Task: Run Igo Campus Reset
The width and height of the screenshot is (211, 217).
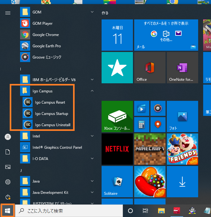Action: coord(50,102)
